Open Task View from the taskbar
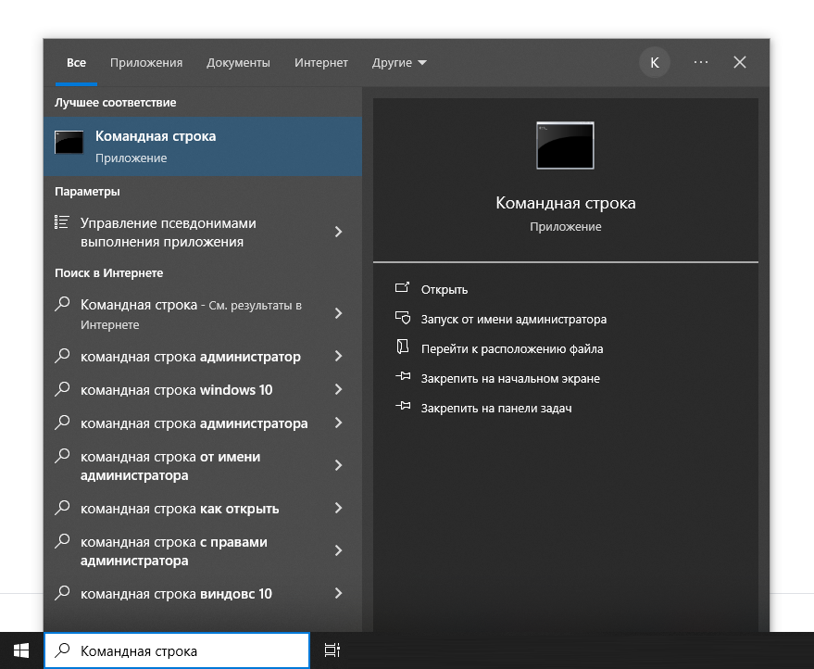Screen dimensions: 814x669 (332, 650)
